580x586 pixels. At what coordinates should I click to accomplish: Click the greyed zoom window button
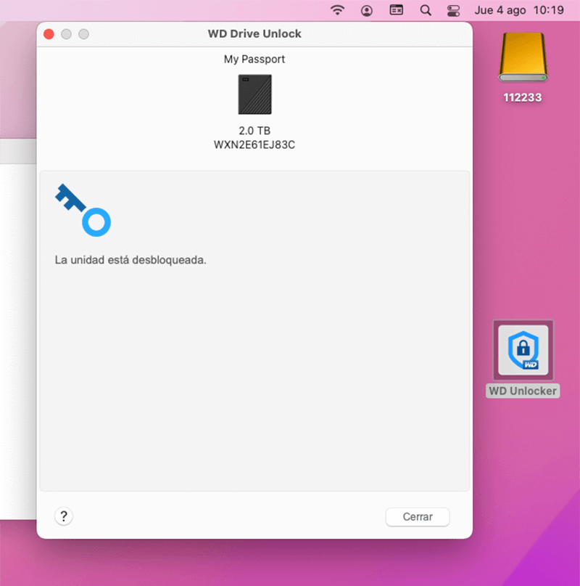(83, 34)
